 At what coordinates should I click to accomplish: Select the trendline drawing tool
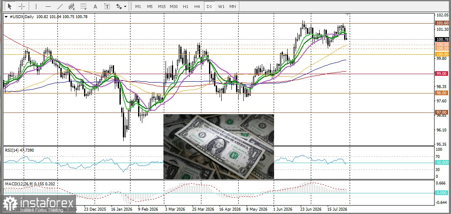click(60, 6)
